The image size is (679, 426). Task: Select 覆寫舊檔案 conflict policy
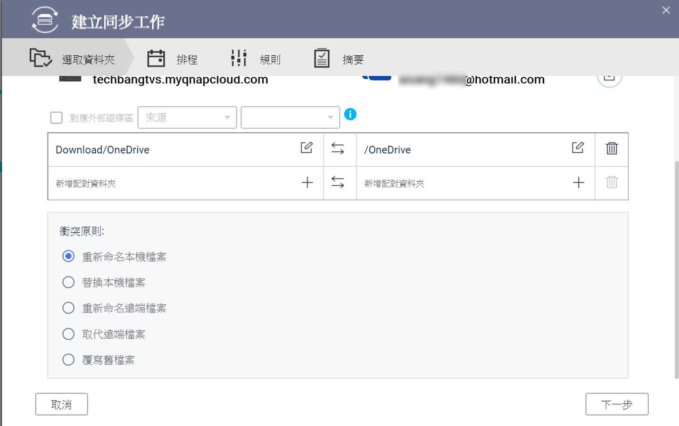pos(68,360)
